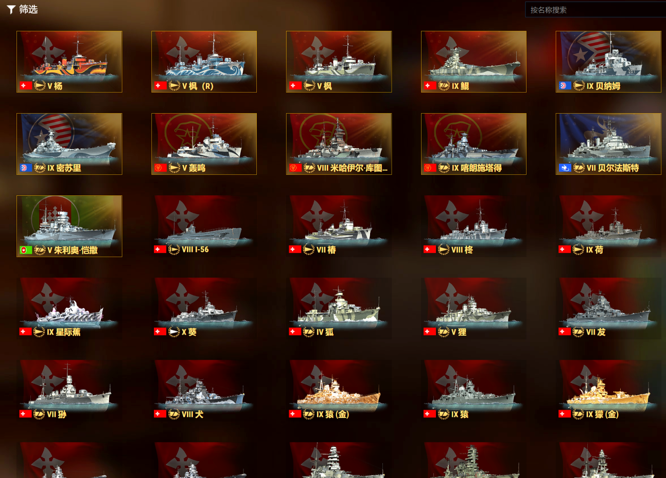666x478 pixels.
Task: Select the IX 猿 (金) golden ship card
Action: click(339, 391)
